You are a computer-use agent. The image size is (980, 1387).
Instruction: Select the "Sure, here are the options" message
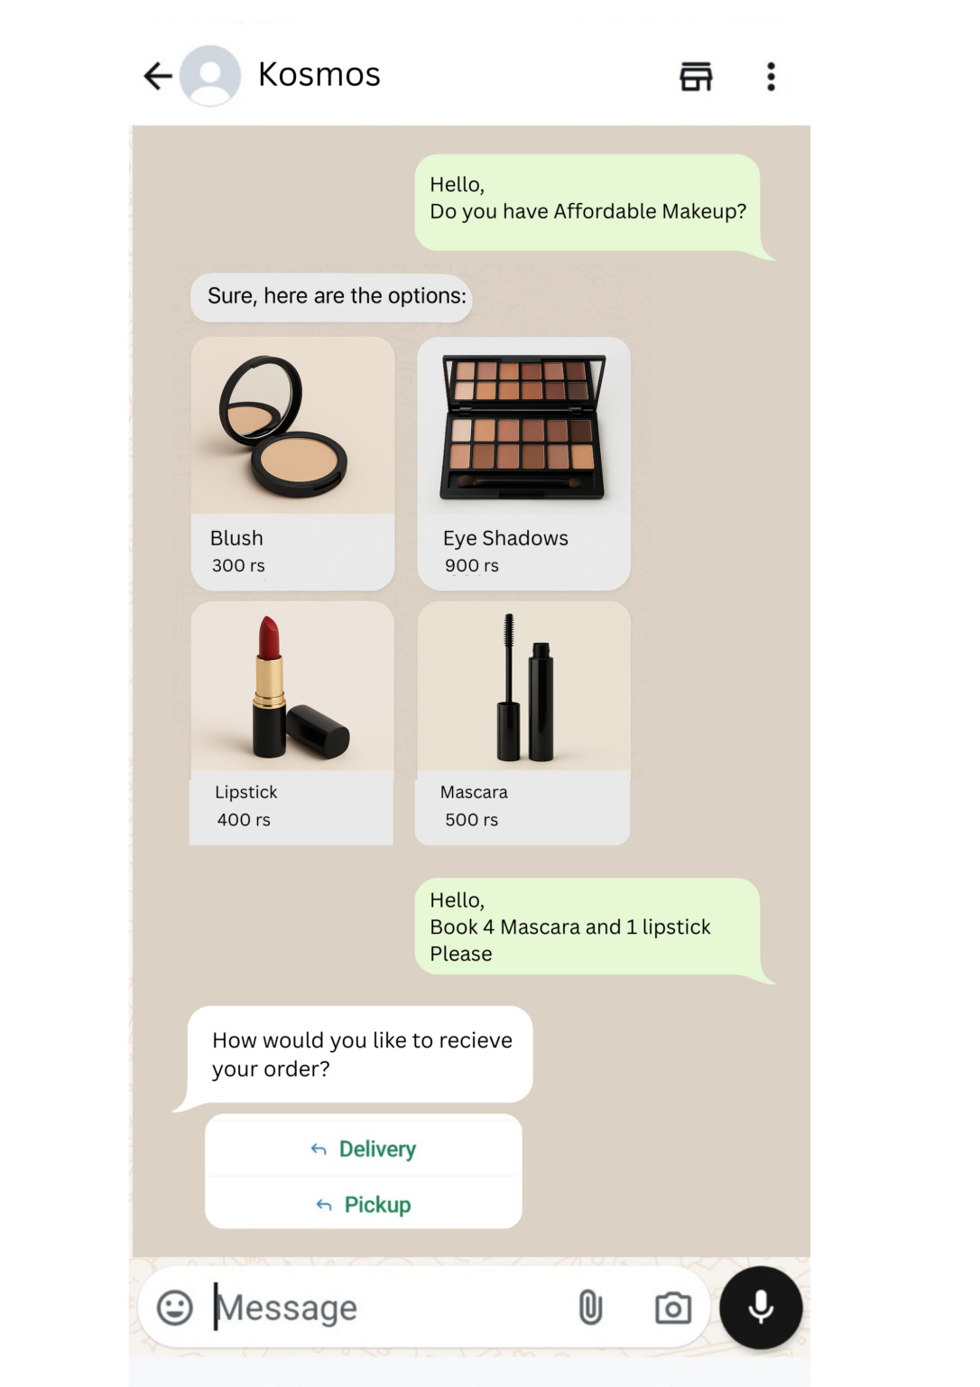(x=331, y=297)
